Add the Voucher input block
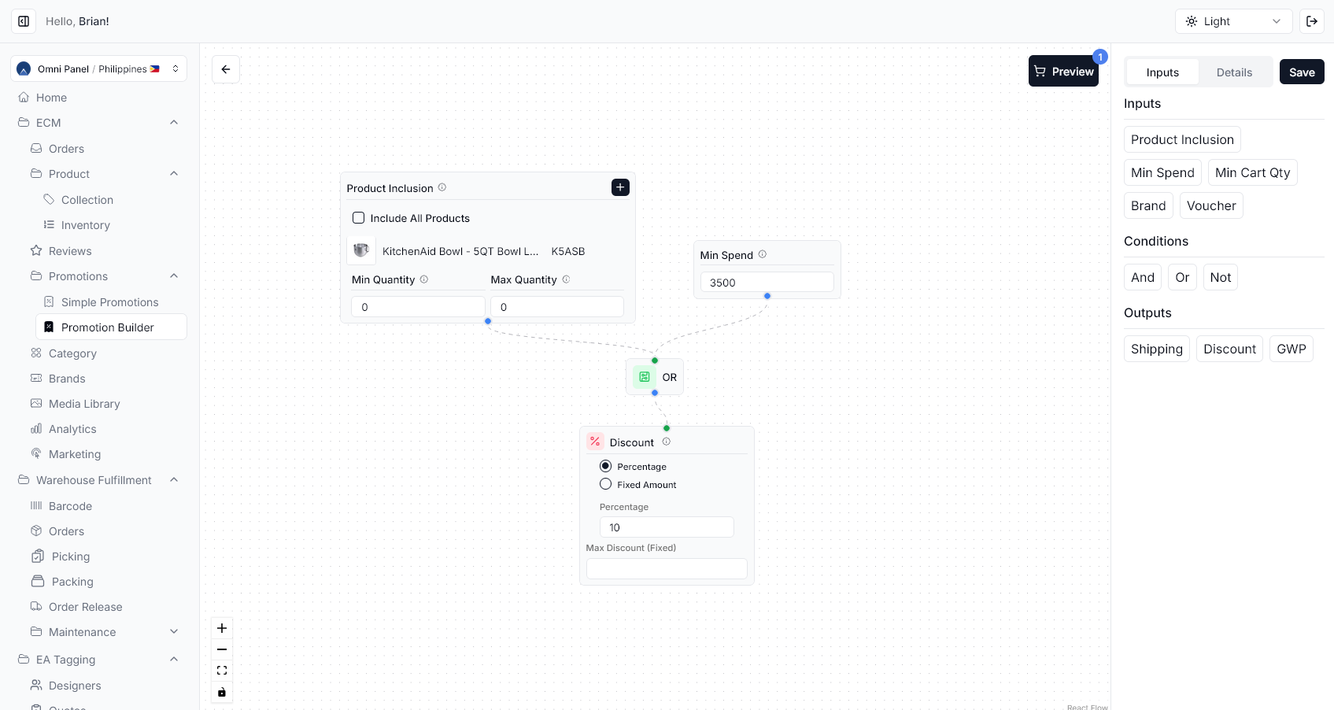The image size is (1334, 710). tap(1210, 205)
